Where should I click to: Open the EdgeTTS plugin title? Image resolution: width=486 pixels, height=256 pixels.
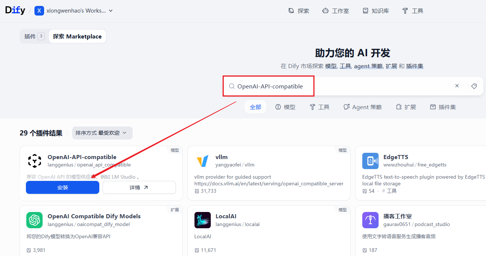[x=396, y=157]
